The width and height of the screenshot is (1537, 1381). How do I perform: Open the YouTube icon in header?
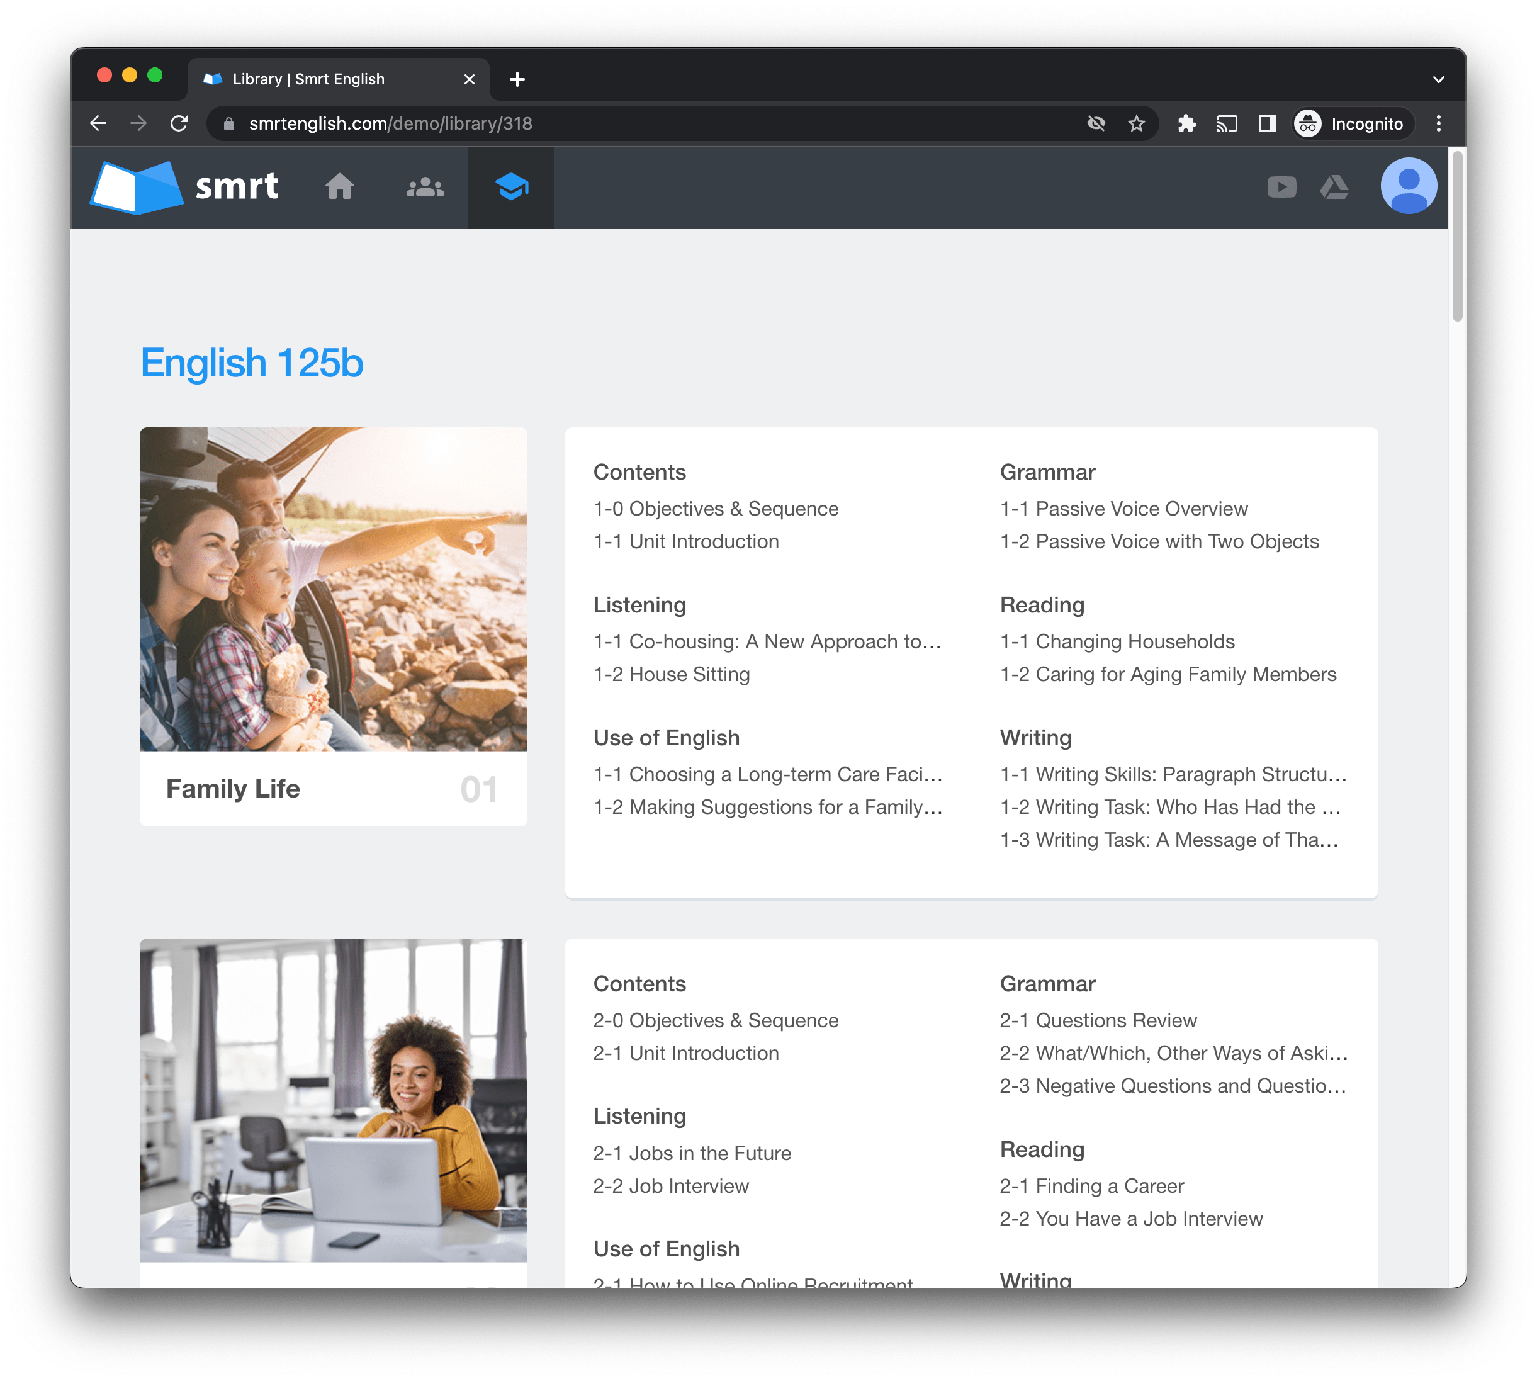click(x=1281, y=187)
